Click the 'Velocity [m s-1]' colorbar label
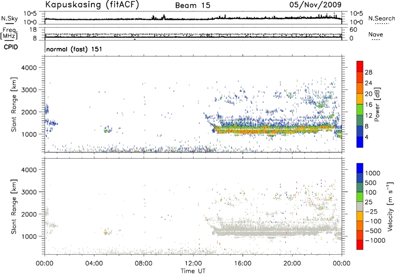 click(390, 206)
